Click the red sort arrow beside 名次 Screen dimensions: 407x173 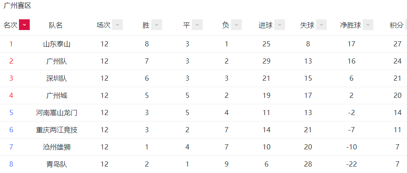(x=25, y=25)
